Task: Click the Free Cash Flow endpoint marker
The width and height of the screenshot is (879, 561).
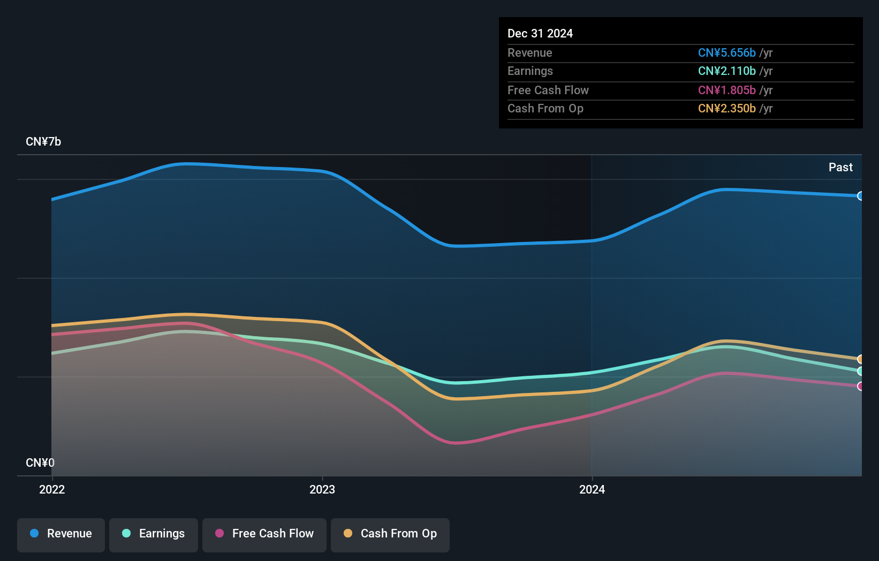Action: point(861,386)
